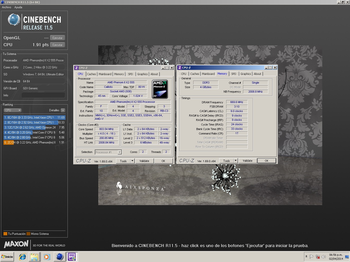Select ranking row 5 Intel Core i7 2.80 GHz

(34, 137)
